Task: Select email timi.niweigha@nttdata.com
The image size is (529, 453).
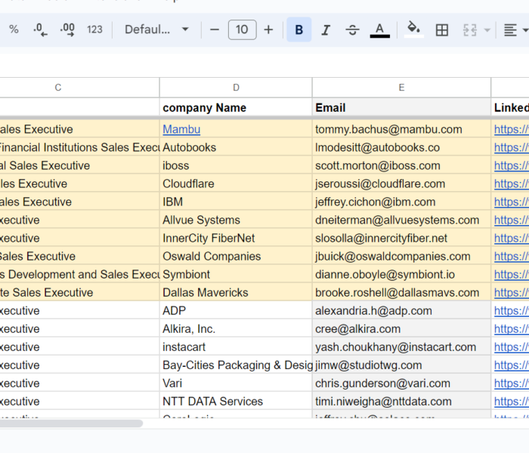Action: (x=401, y=402)
